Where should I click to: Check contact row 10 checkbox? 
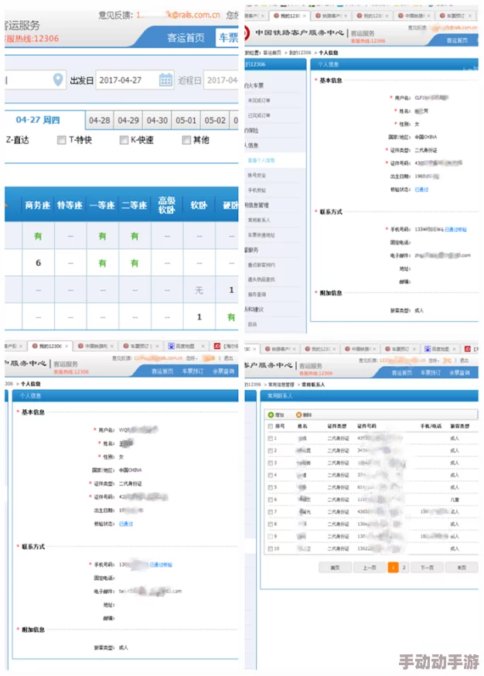(x=271, y=549)
